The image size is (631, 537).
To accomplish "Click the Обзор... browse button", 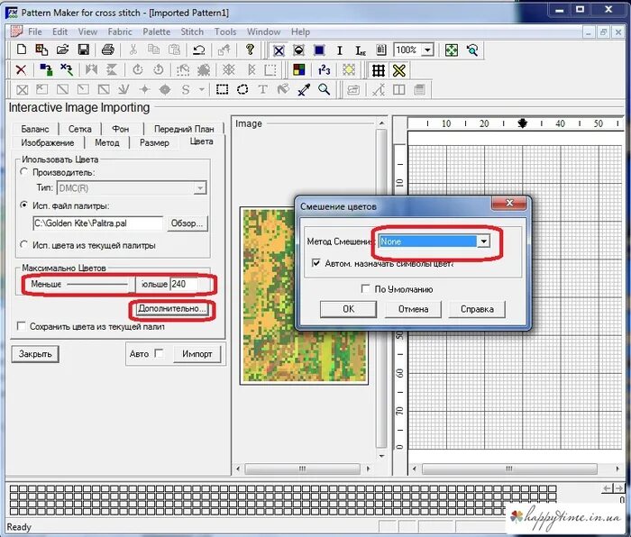I will click(x=187, y=223).
